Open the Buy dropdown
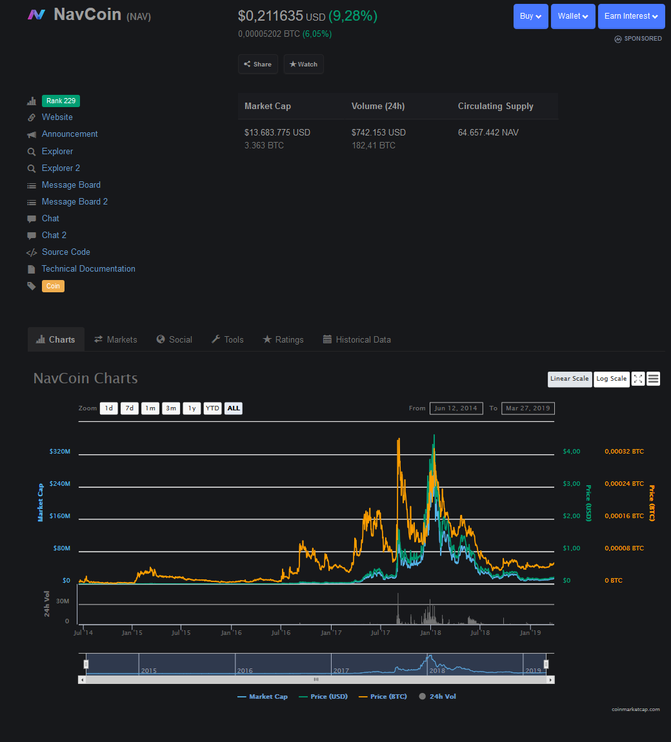 point(531,17)
